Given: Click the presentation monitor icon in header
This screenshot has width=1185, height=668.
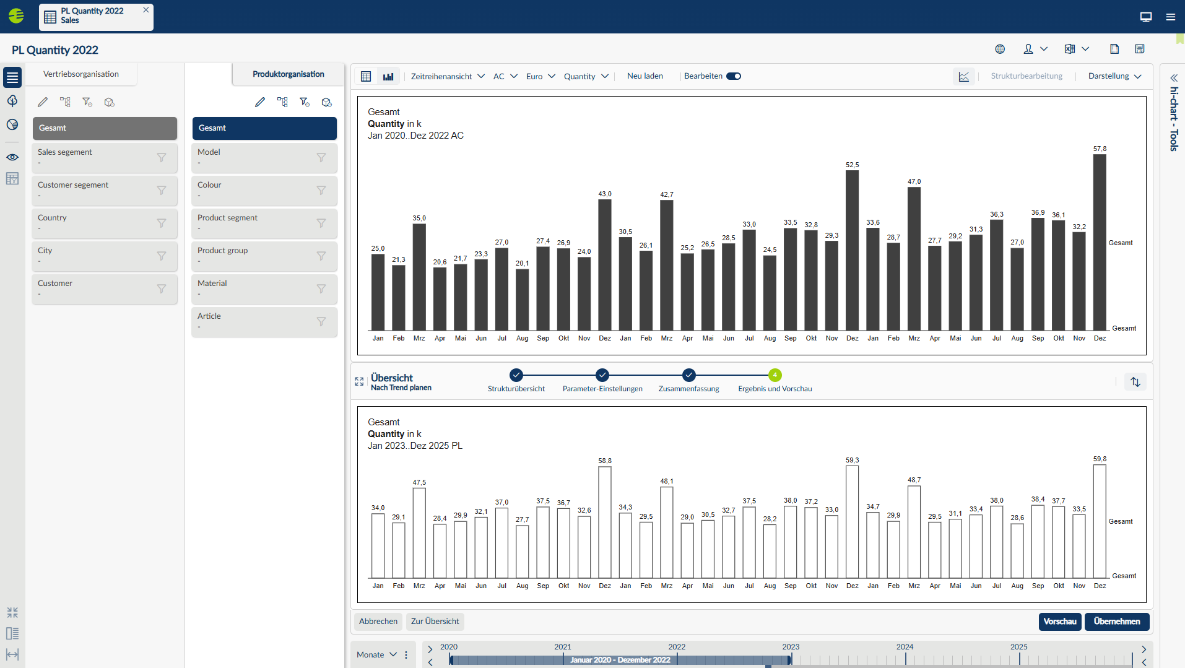Looking at the screenshot, I should pyautogui.click(x=1146, y=17).
